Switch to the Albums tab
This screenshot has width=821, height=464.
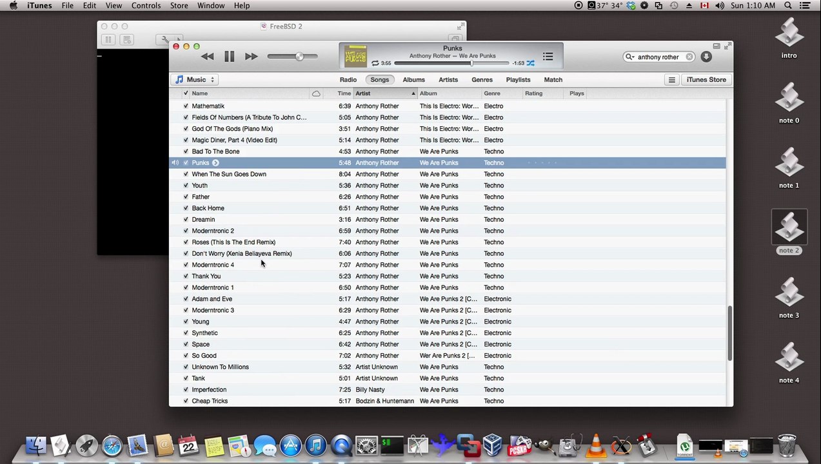[413, 80]
